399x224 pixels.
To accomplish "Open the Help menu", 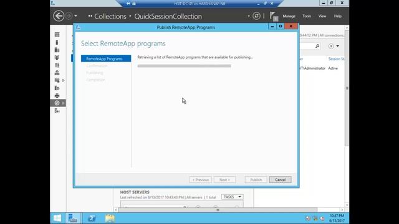I will tap(338, 16).
